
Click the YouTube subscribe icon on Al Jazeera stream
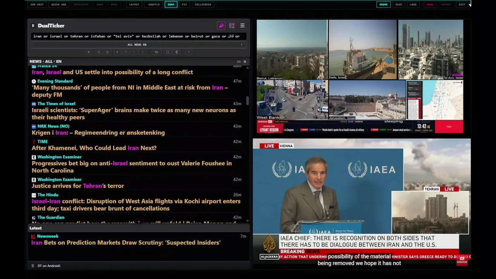tap(462, 260)
